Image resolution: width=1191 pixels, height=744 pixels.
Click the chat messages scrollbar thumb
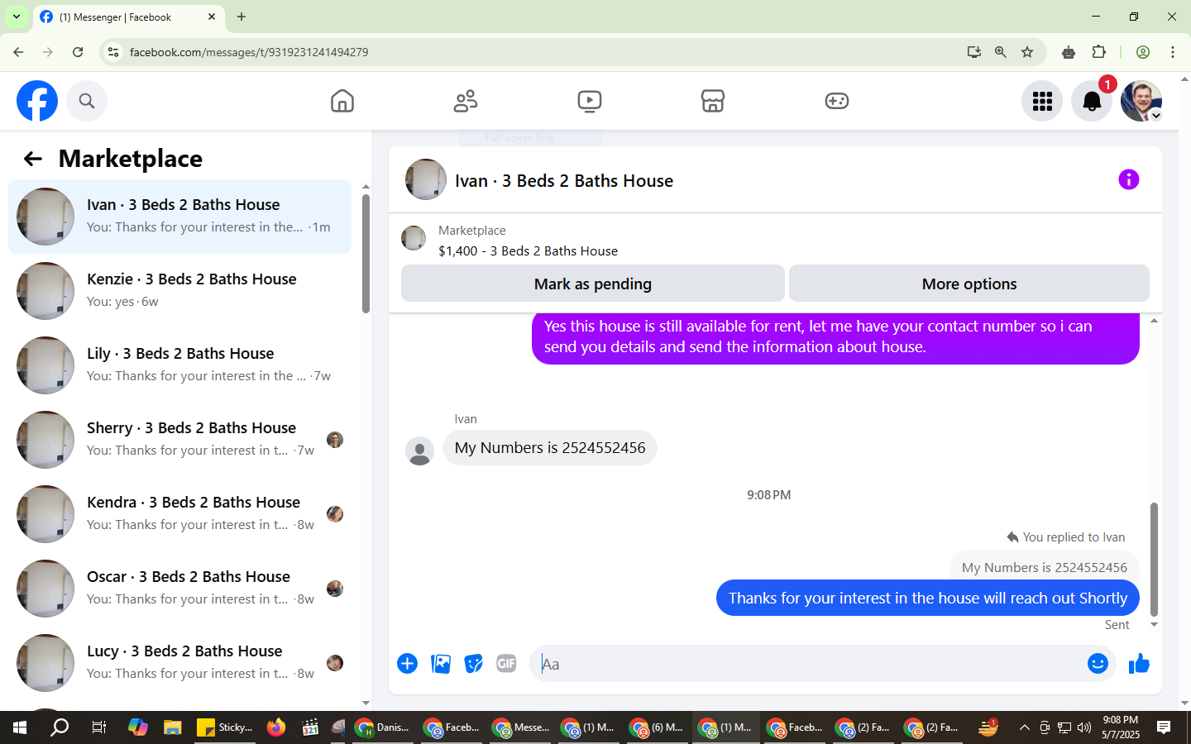[1154, 559]
